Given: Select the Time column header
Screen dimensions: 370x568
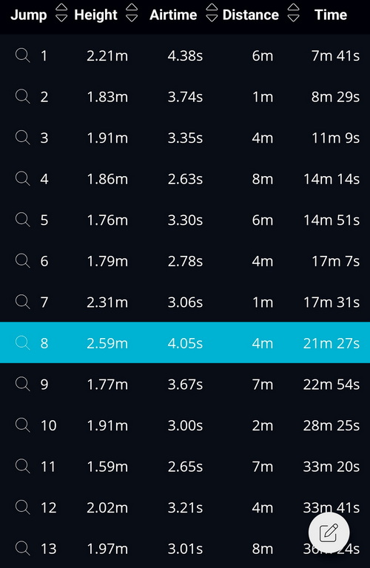Looking at the screenshot, I should click(331, 15).
